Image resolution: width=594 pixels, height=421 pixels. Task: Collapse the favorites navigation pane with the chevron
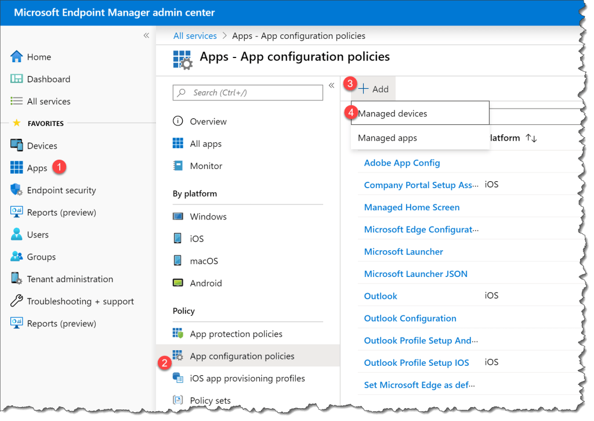[147, 35]
